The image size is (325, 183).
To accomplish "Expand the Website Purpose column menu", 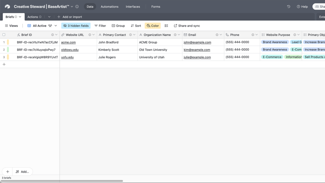I will pos(298,35).
